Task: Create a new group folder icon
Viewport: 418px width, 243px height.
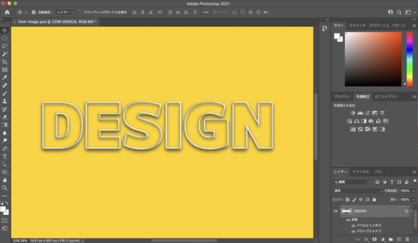Action: pos(391,240)
